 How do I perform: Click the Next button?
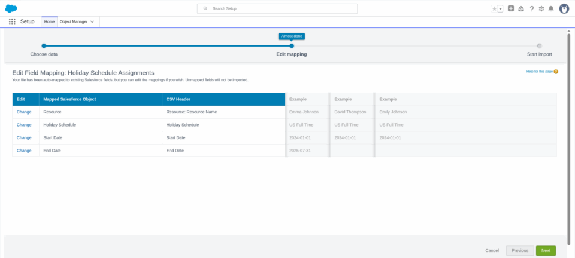click(x=546, y=250)
